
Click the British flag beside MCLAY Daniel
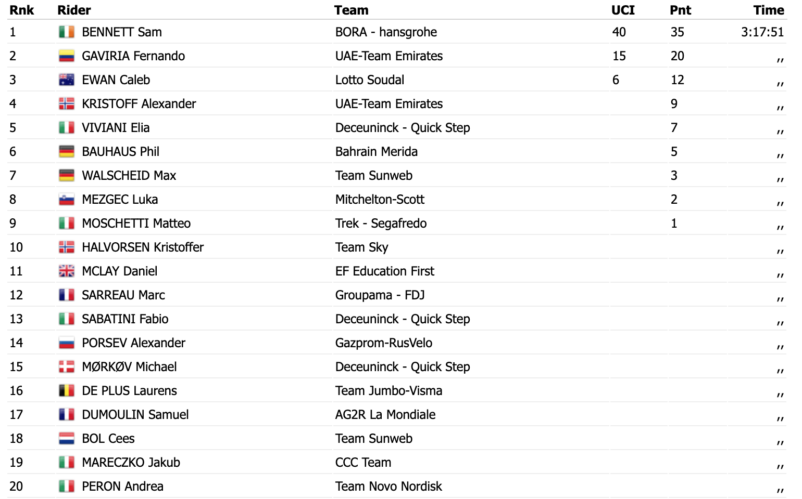point(67,271)
